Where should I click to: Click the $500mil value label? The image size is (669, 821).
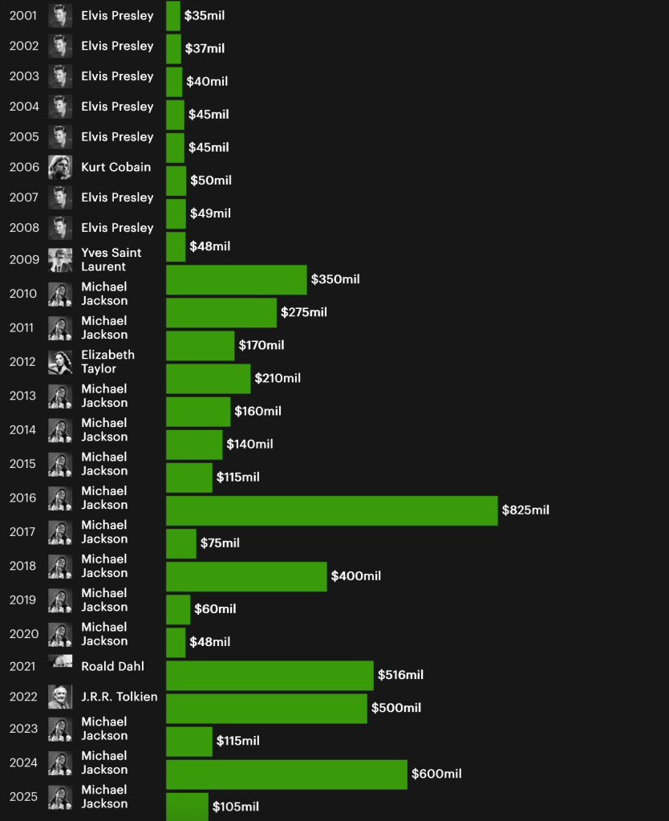396,708
